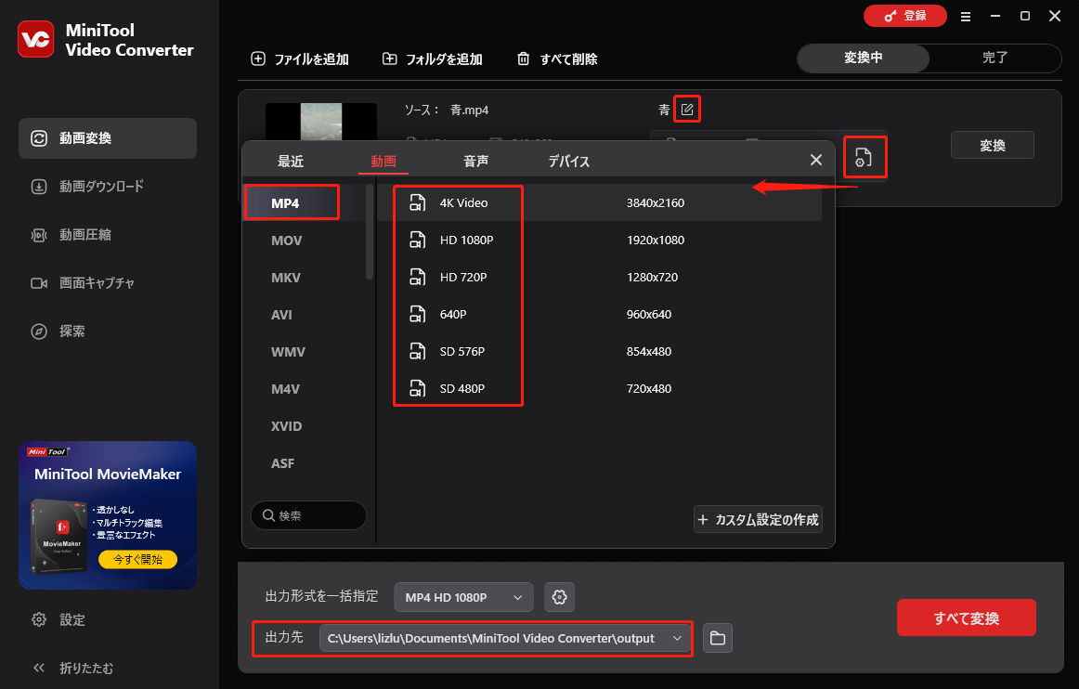Click the hamburger menu icon at top
This screenshot has height=689, width=1079.
966,17
